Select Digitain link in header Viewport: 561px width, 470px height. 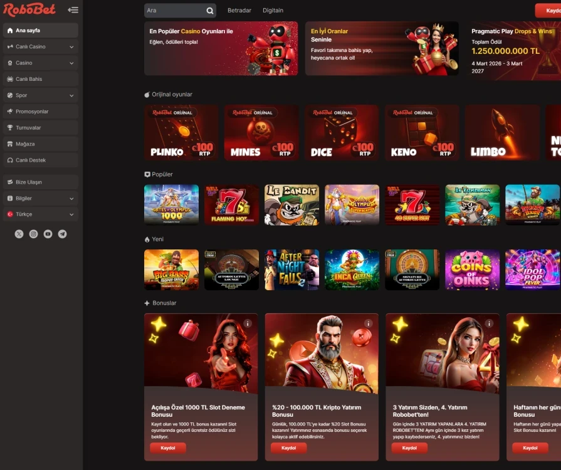coord(273,11)
